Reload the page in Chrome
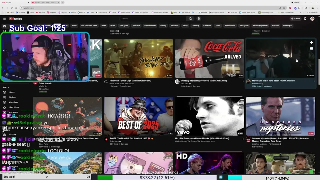This screenshot has width=320, height=180. point(11,8)
